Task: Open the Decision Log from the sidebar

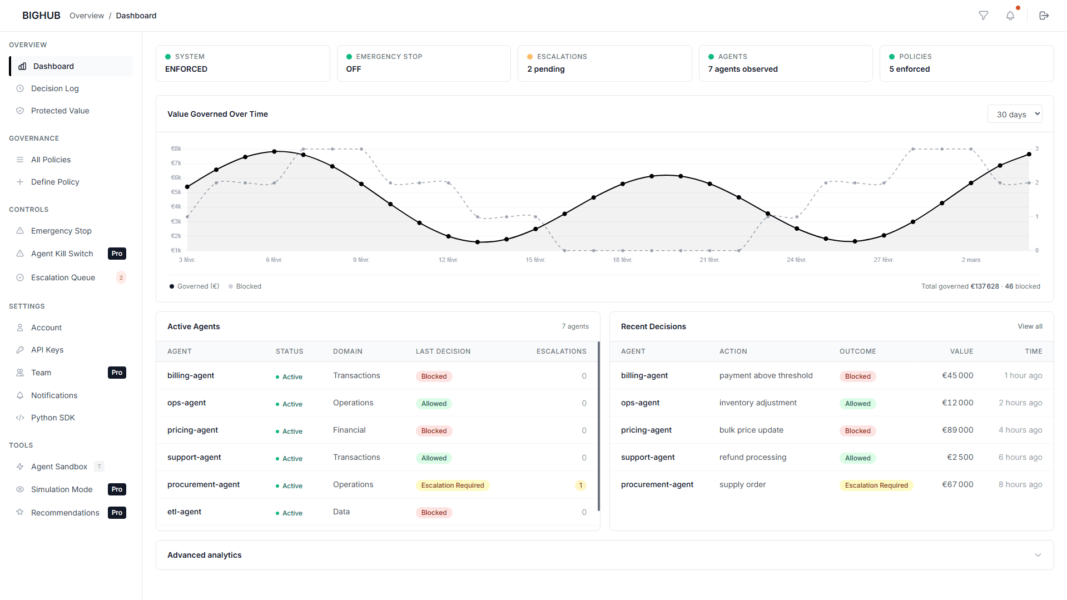Action: click(x=54, y=88)
